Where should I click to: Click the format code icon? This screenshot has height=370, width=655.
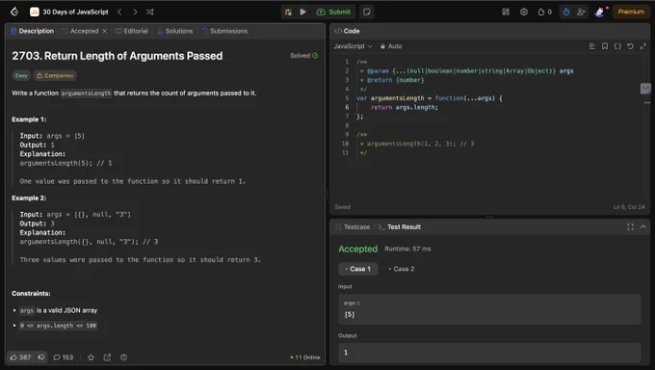point(592,46)
